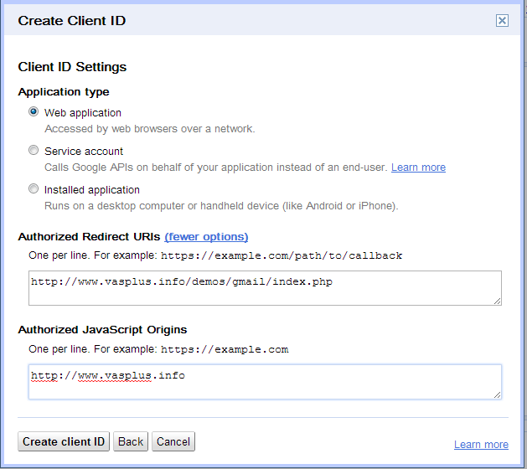Click the fewer options link
The height and width of the screenshot is (469, 527).
[206, 237]
